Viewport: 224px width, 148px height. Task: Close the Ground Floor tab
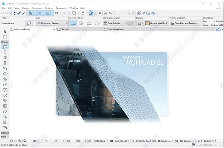click(54, 29)
